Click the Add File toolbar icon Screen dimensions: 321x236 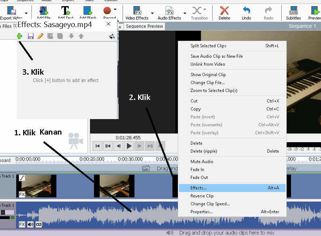pyautogui.click(x=43, y=10)
